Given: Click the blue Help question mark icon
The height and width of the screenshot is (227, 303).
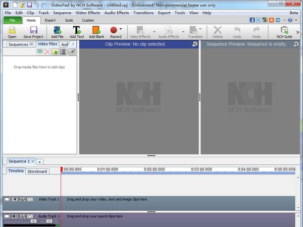Looking at the screenshot, I should pos(290,20).
